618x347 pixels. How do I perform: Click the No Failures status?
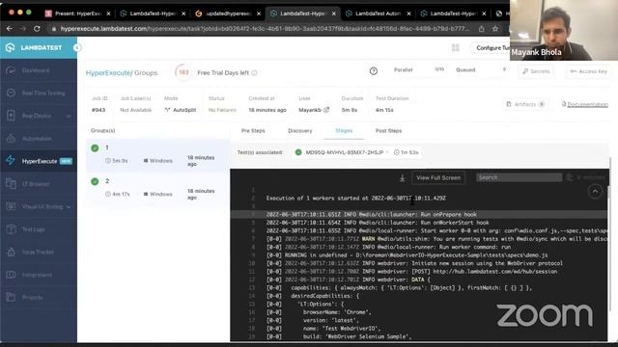(222, 110)
